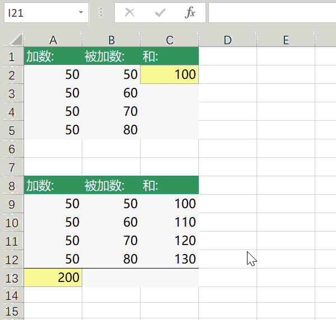Click cell A3 with value 50
The image size is (336, 320).
pos(53,93)
